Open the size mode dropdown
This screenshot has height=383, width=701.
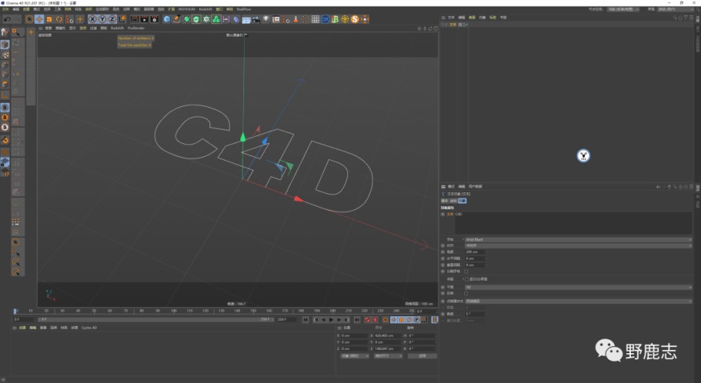point(388,356)
